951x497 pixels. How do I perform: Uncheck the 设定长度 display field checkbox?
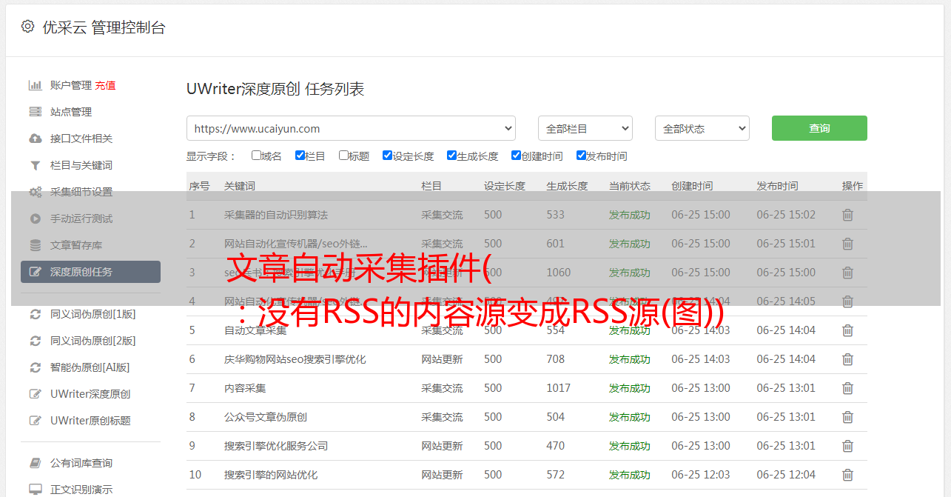pyautogui.click(x=387, y=156)
